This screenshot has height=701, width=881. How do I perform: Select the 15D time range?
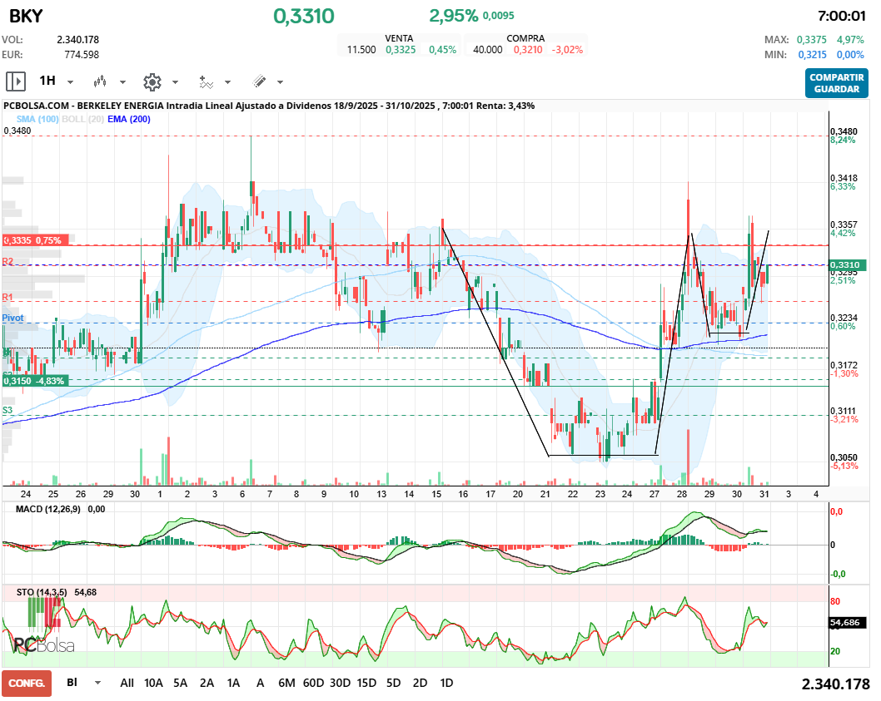[366, 683]
